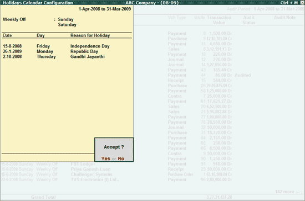Click the Friday day cell
The image size is (305, 201).
(x=43, y=46)
